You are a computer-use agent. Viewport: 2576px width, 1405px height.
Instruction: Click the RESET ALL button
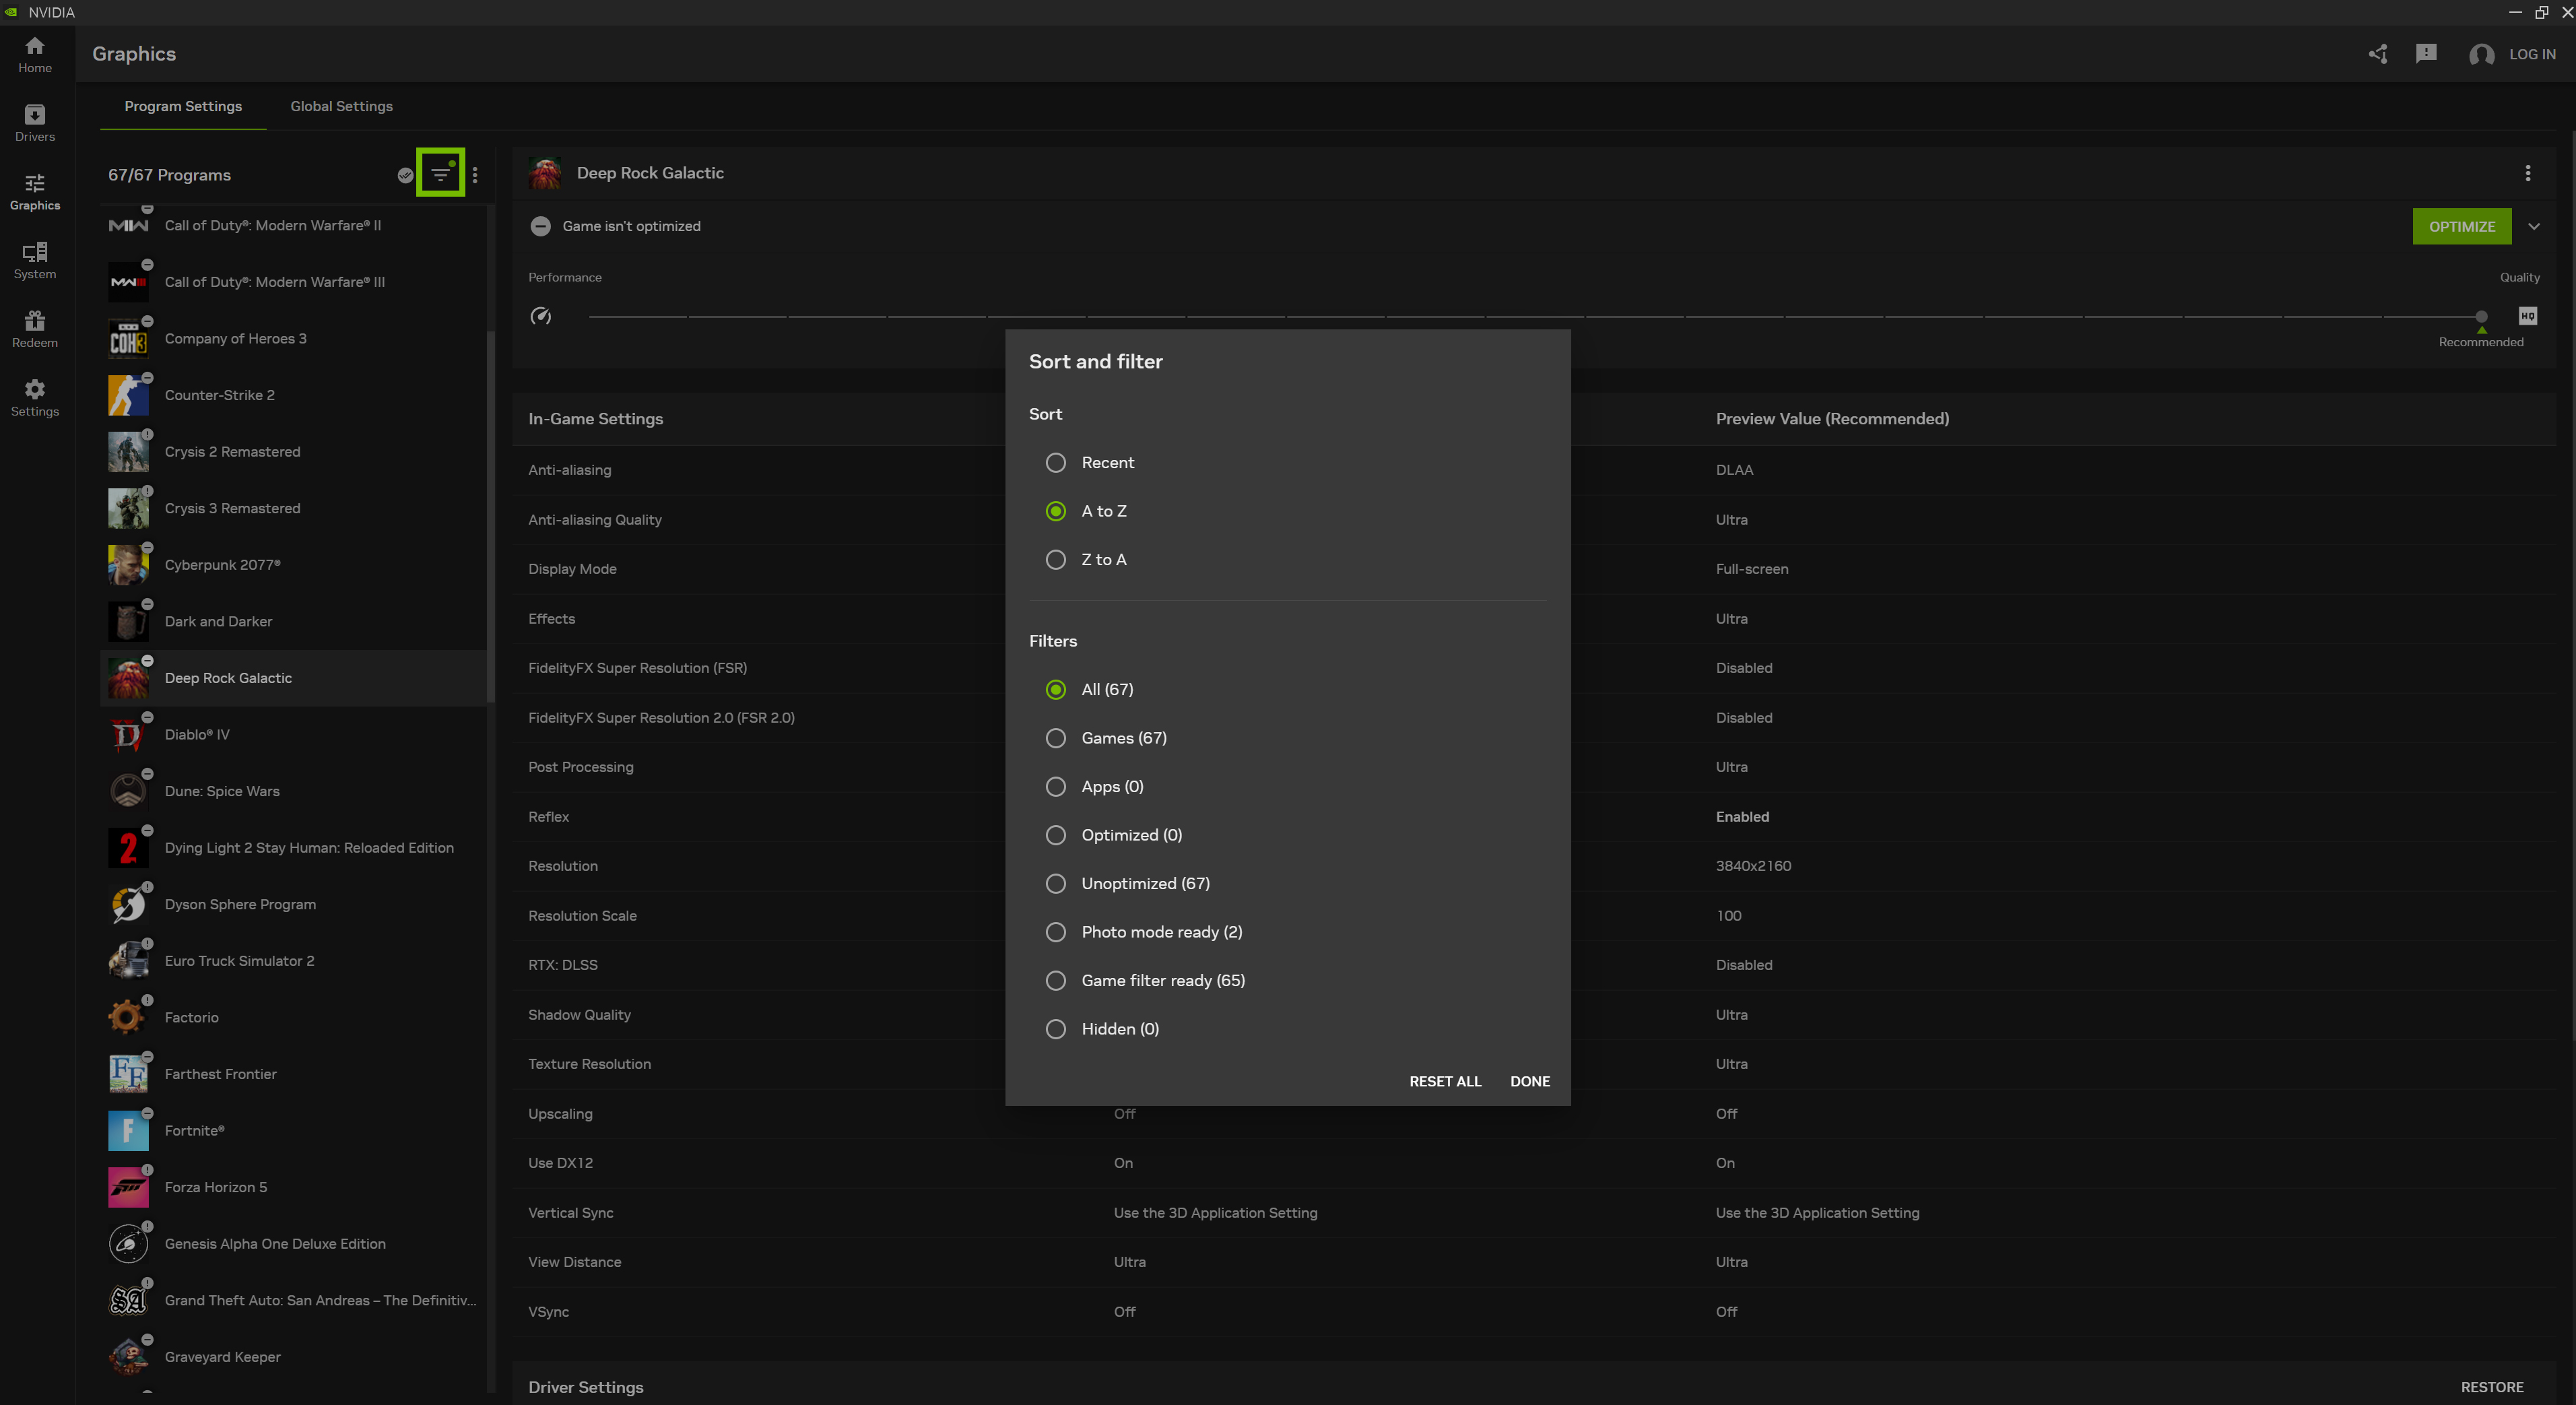coord(1445,1081)
